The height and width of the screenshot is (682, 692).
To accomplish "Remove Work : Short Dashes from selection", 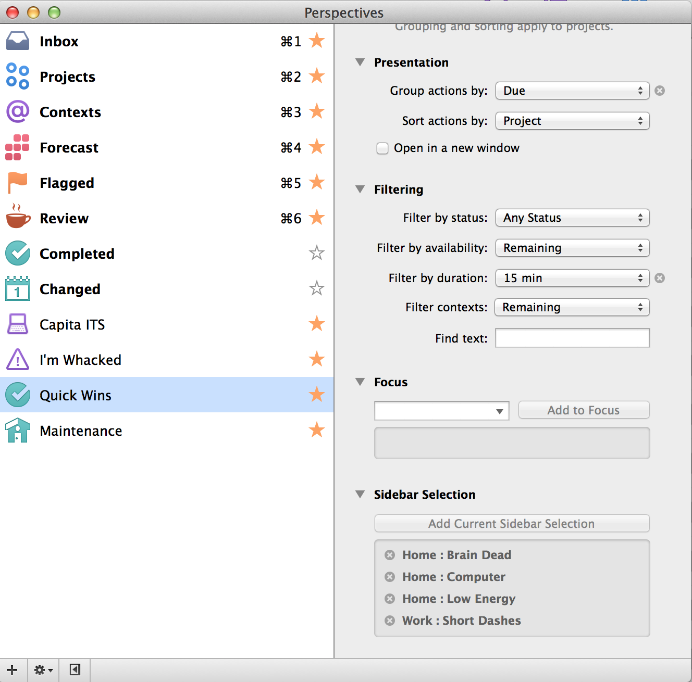I will coord(390,621).
